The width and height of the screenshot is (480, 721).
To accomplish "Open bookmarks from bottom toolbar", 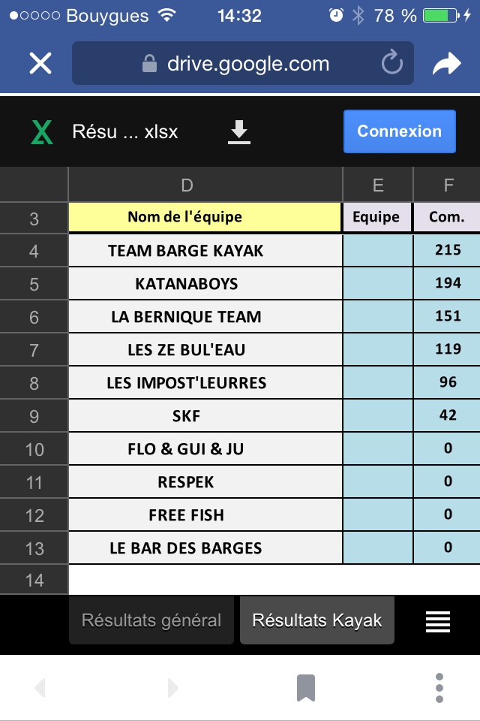I will pyautogui.click(x=305, y=687).
